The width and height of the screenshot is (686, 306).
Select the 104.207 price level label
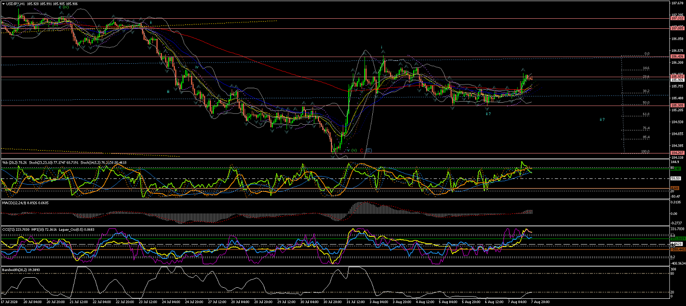pos(676,153)
